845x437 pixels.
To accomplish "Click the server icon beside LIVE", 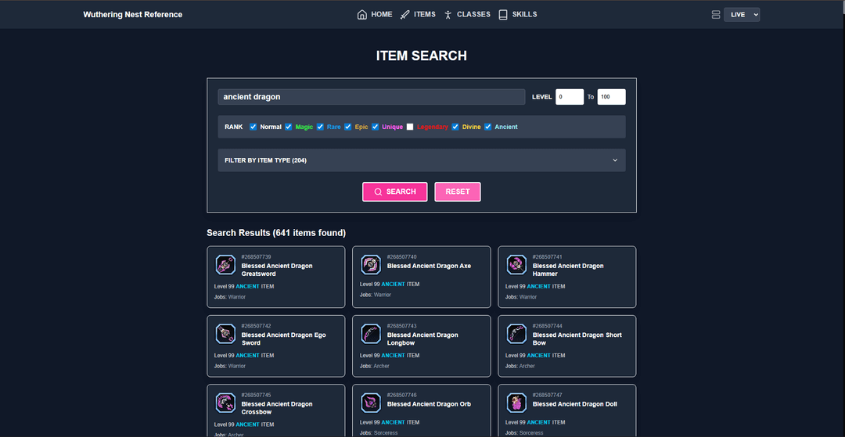I will click(716, 15).
